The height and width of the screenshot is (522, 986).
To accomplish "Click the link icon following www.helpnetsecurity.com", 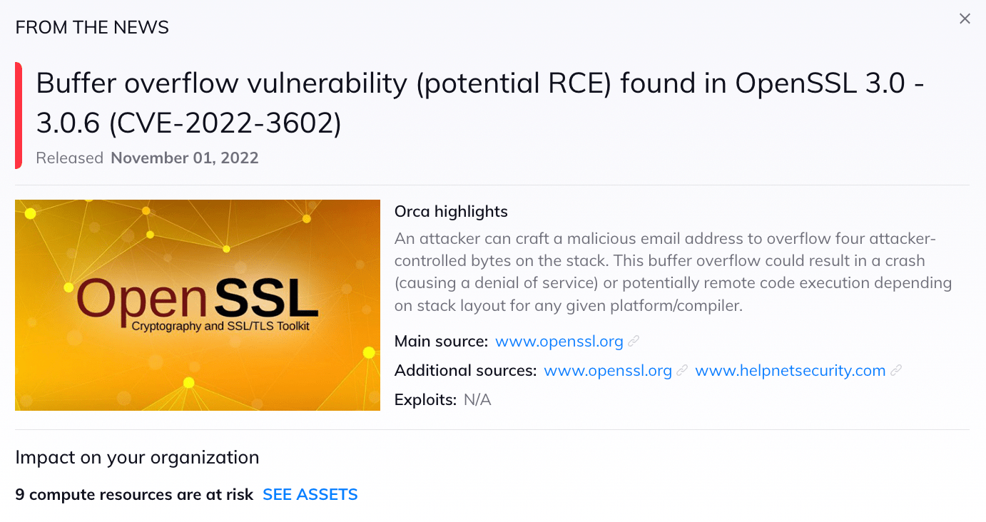I will [896, 371].
